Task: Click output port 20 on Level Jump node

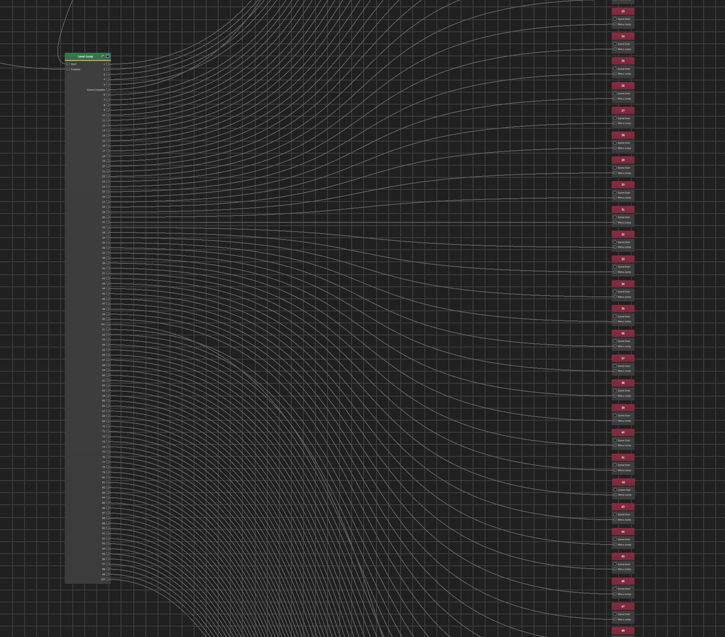Action: click(x=108, y=166)
